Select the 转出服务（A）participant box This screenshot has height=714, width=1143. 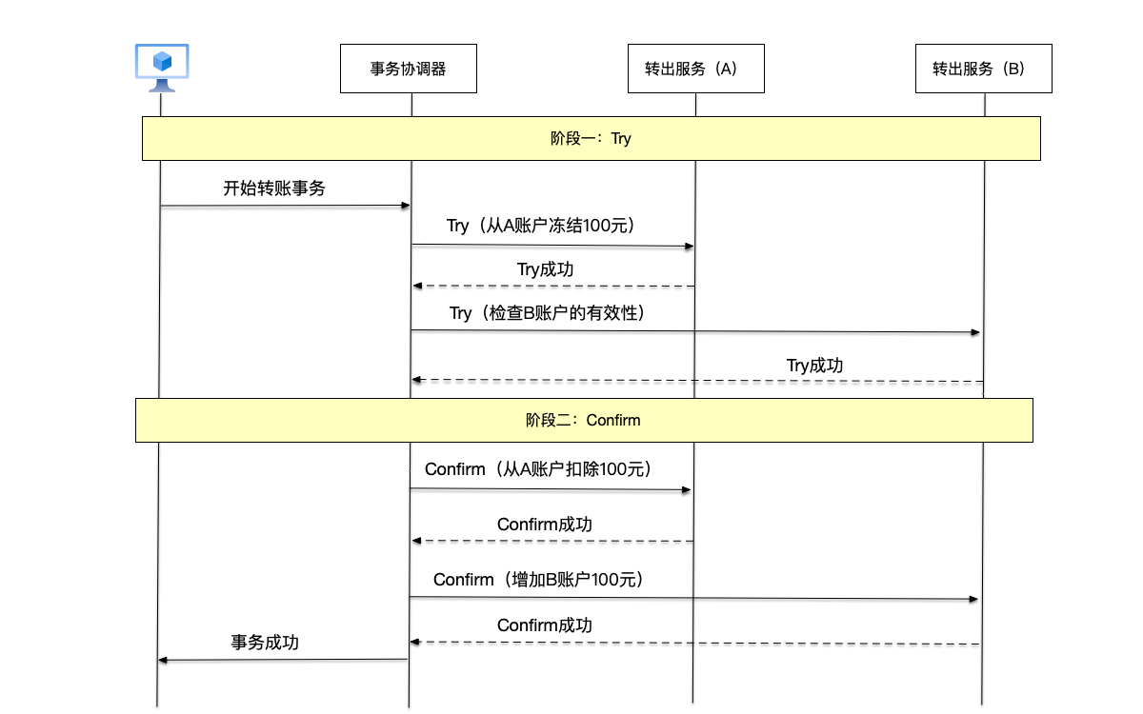pos(695,68)
